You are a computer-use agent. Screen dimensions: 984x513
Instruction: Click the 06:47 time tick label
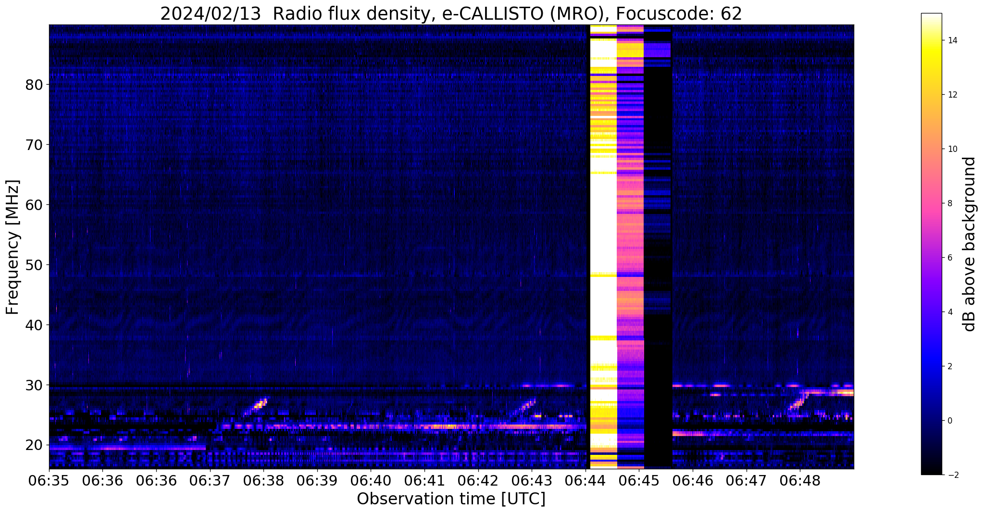pyautogui.click(x=747, y=481)
